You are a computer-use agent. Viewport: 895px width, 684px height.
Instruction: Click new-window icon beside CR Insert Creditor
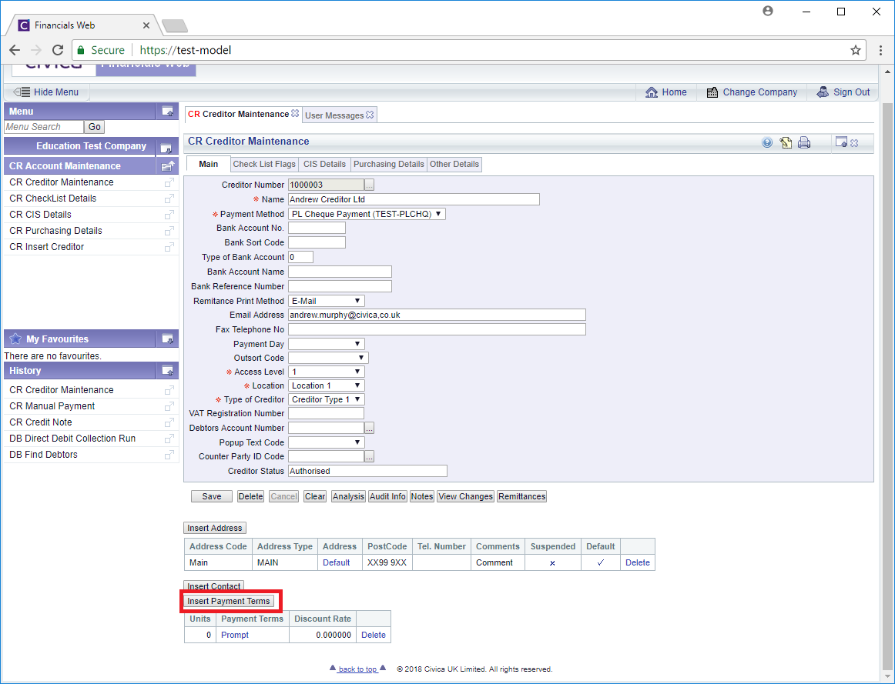point(169,247)
